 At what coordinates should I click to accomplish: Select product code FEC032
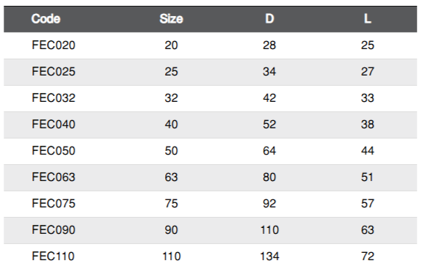[54, 97]
